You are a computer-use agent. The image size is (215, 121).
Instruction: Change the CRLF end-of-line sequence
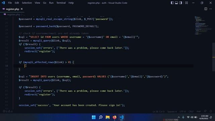point(191,112)
